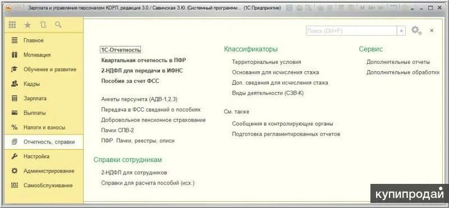Viewport: 449px width, 208px height.
Task: Open 1С-Отчетность link
Action: click(x=121, y=50)
